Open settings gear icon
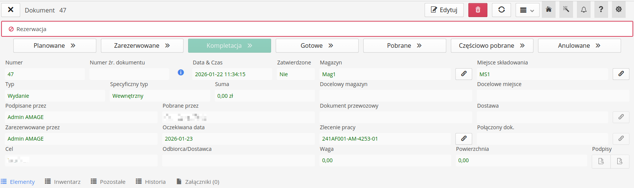Viewport: 634px width, 188px height. pos(618,10)
